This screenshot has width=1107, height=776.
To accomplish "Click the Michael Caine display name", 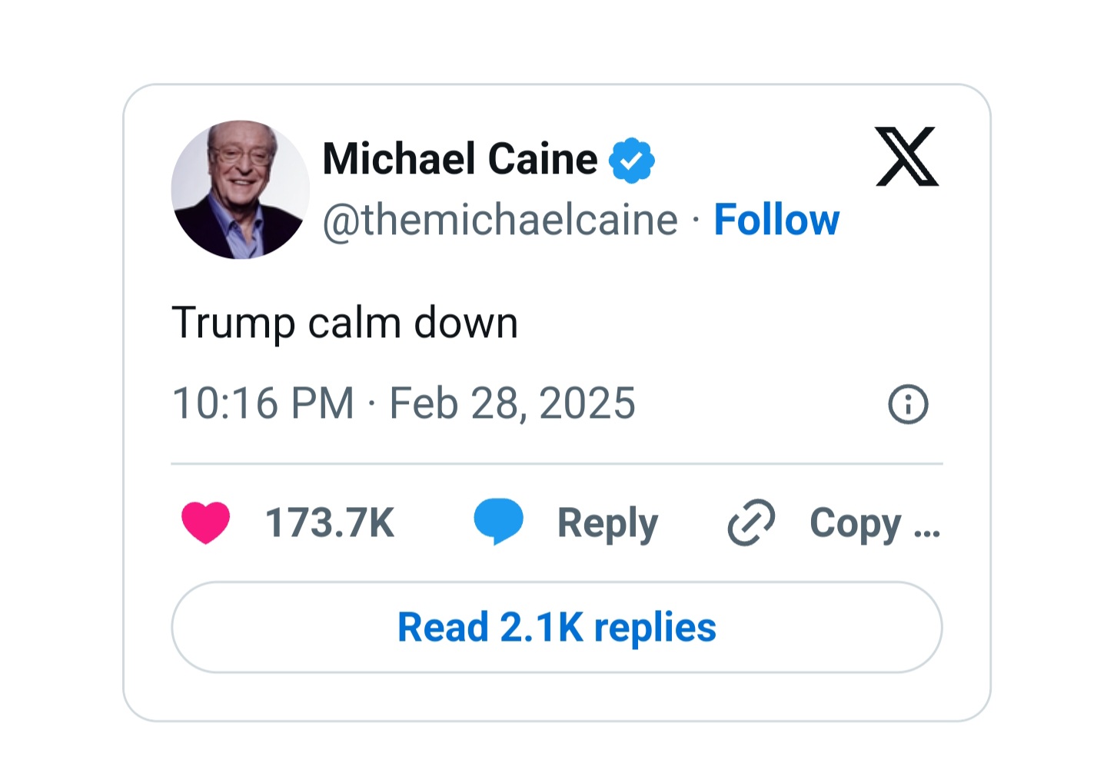I will [x=460, y=159].
